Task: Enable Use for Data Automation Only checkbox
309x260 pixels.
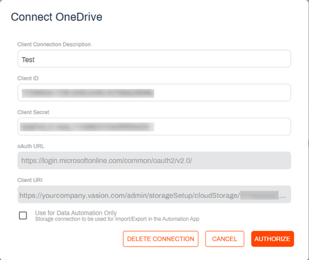Action: pos(23,215)
